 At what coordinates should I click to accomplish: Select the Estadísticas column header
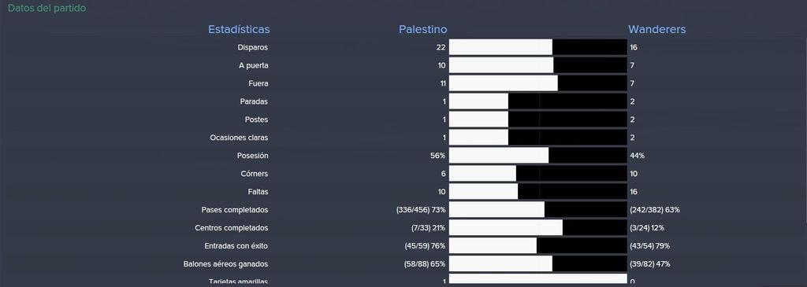tap(239, 29)
